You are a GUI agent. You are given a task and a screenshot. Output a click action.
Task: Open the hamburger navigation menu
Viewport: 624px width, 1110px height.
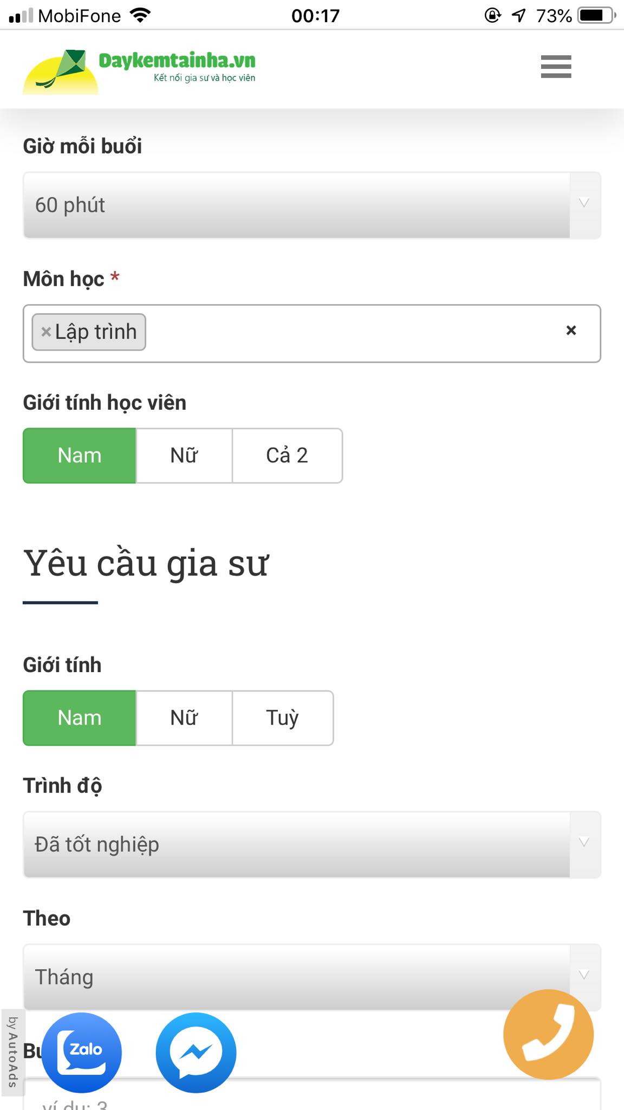click(555, 68)
